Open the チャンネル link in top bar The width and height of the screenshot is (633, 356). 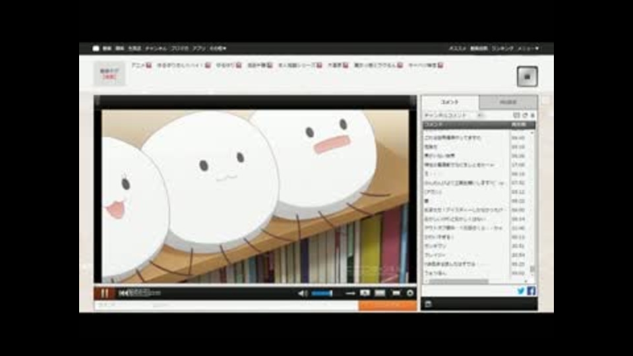(x=156, y=48)
